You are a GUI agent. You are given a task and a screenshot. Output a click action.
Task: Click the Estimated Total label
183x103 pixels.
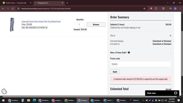coord(119,89)
